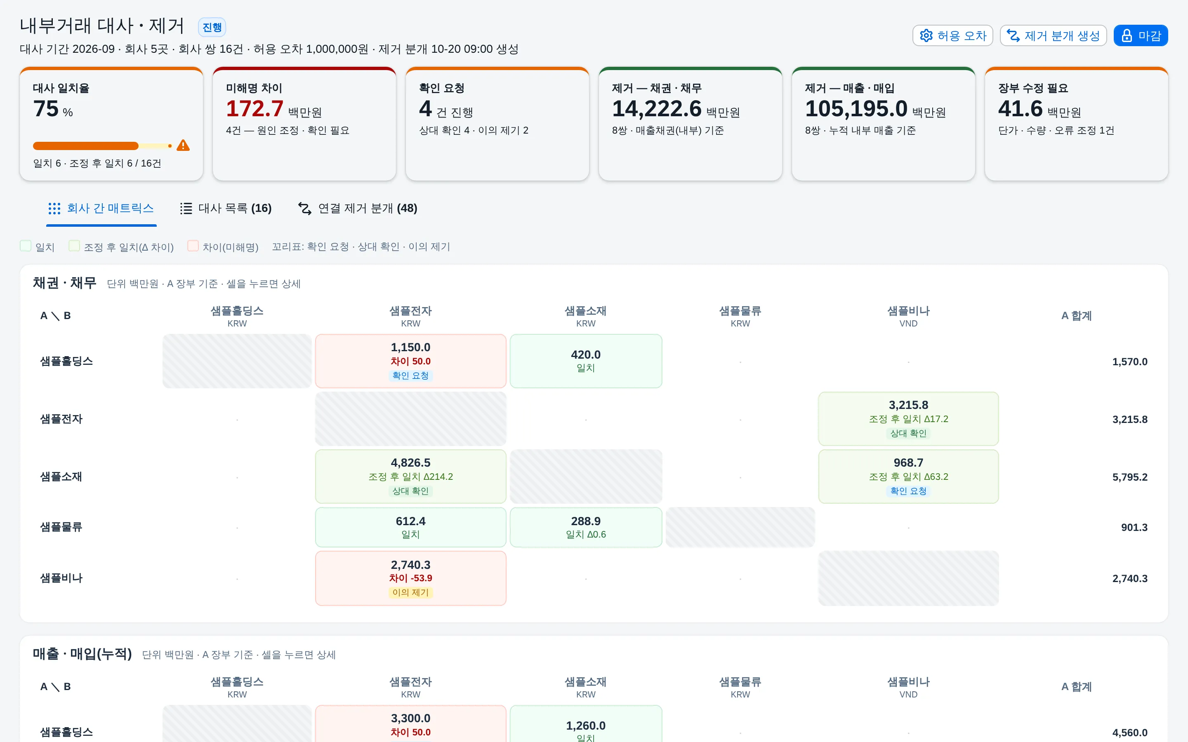Image resolution: width=1188 pixels, height=742 pixels.
Task: Click 상대 확인 tag in 3,215.8 cell
Action: pyautogui.click(x=908, y=433)
